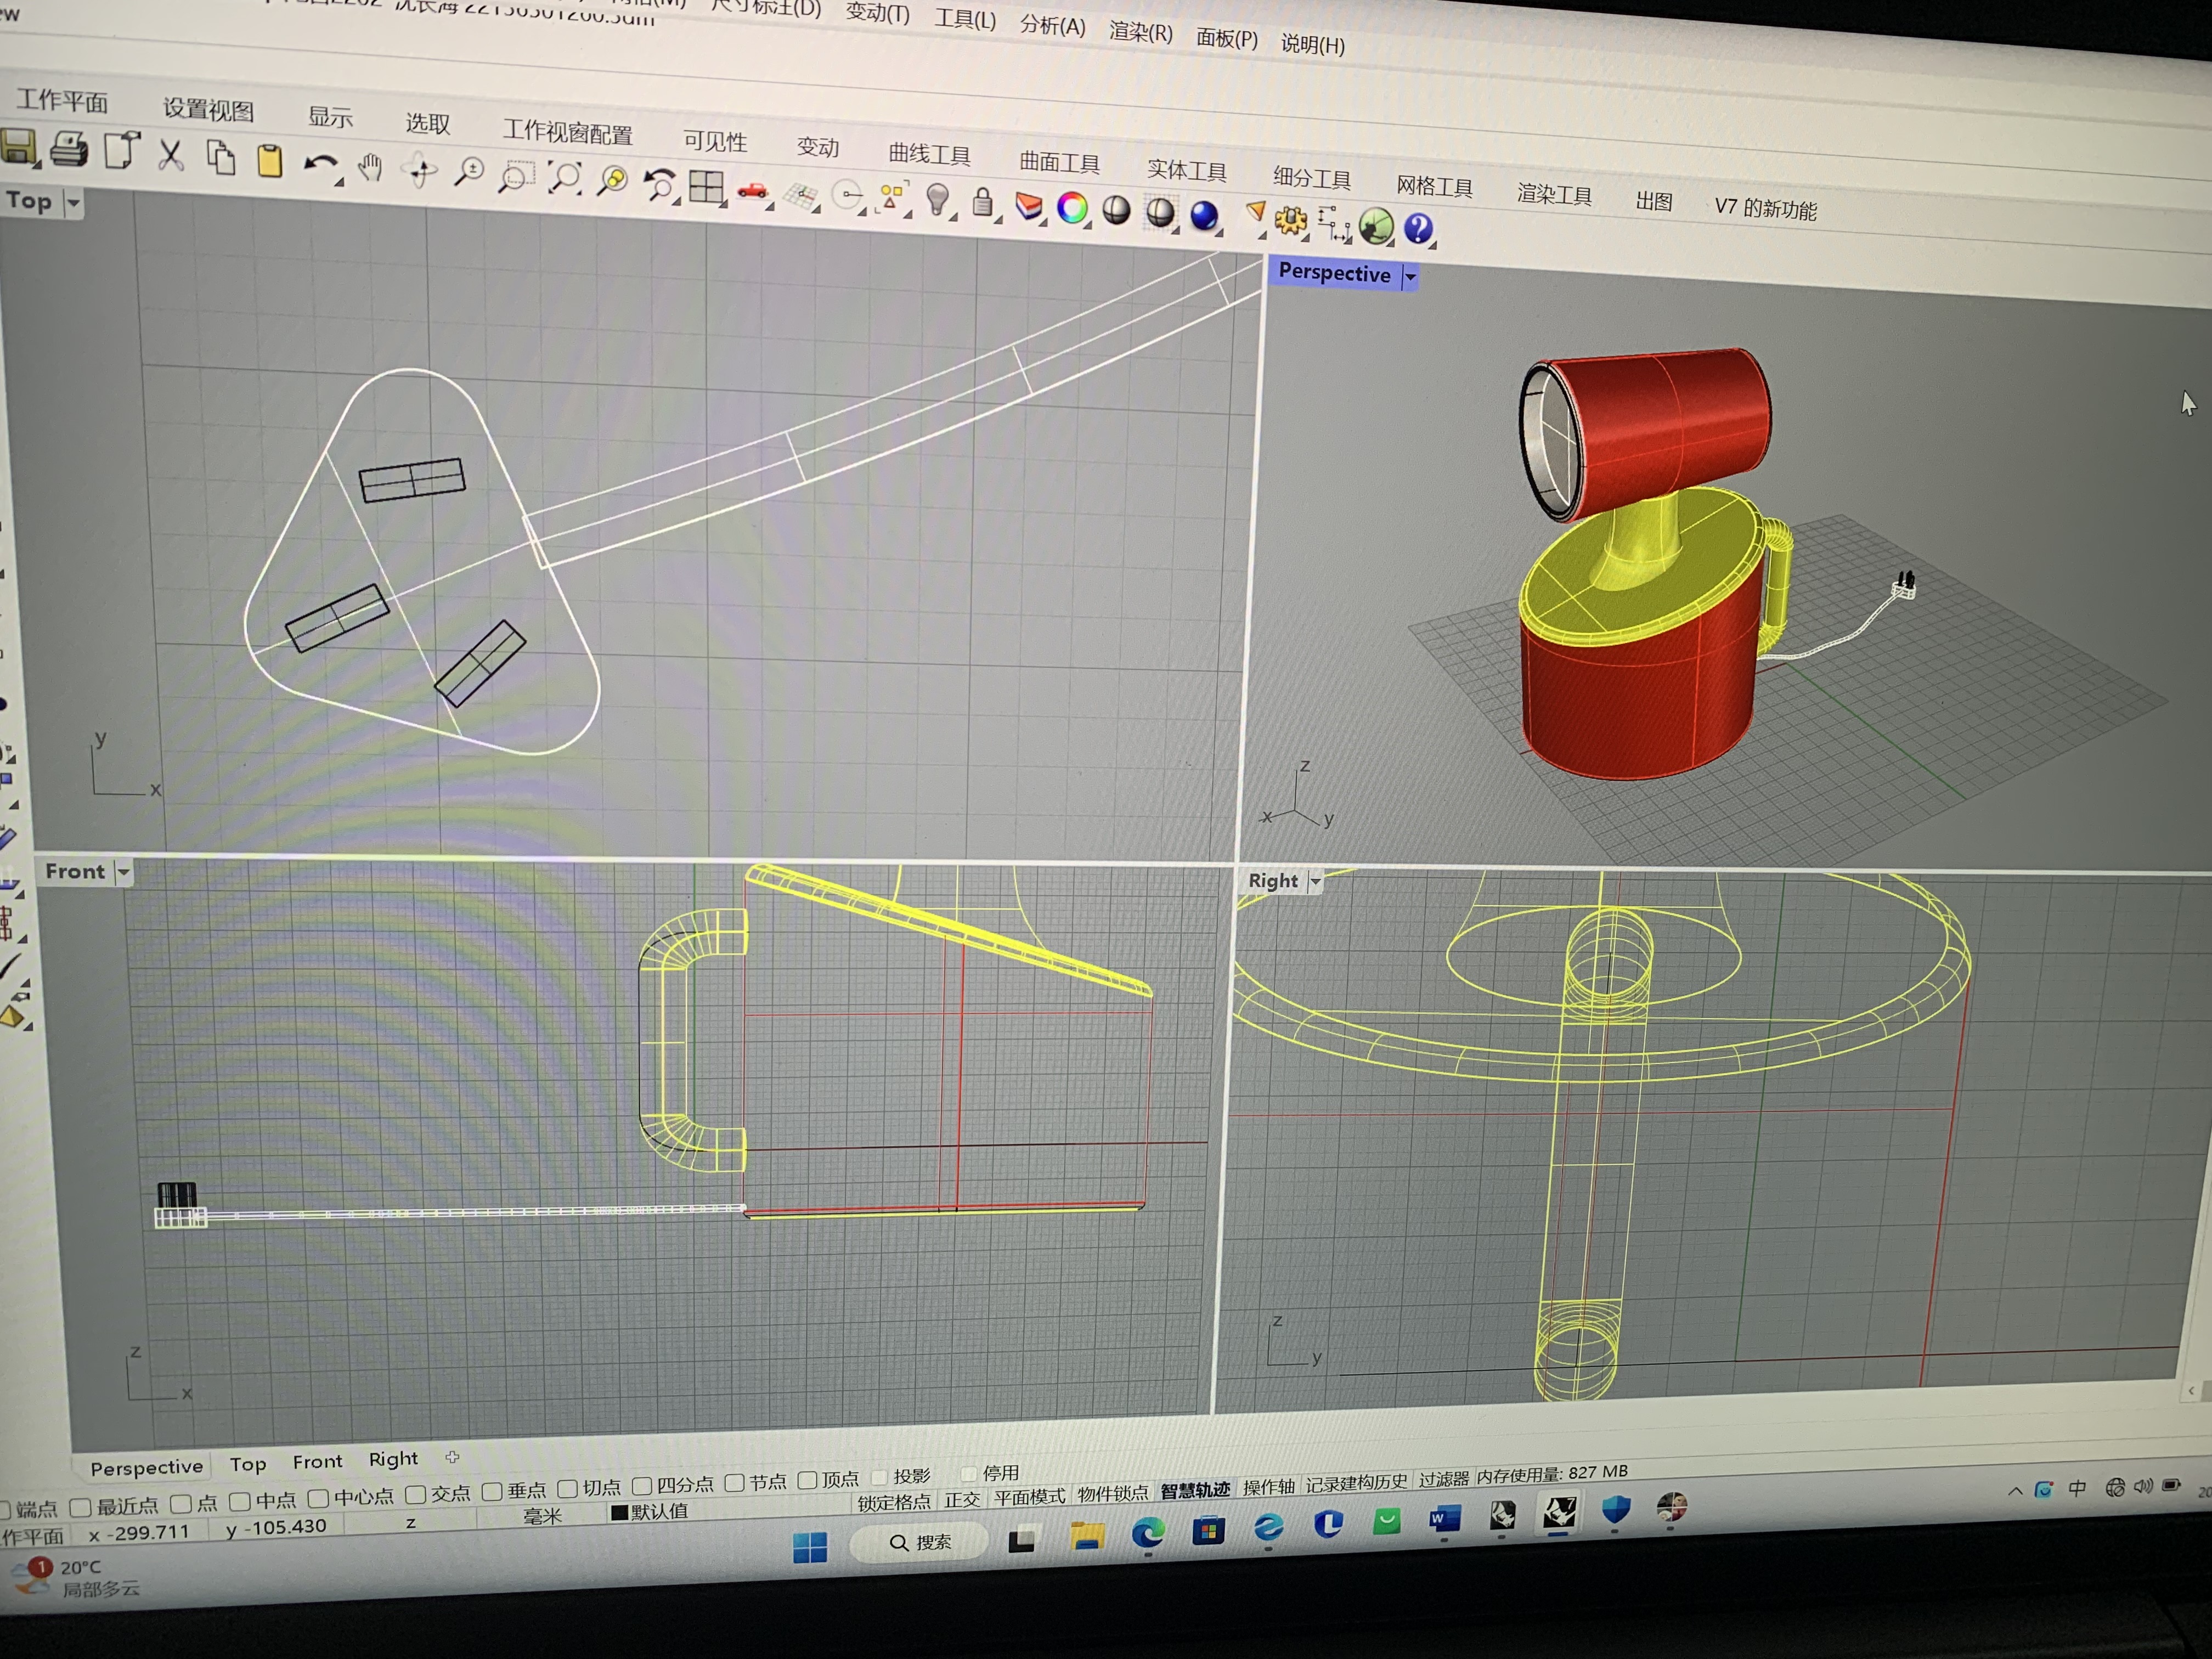Click the Zoom extents icon
The image size is (2212, 1659).
point(565,179)
